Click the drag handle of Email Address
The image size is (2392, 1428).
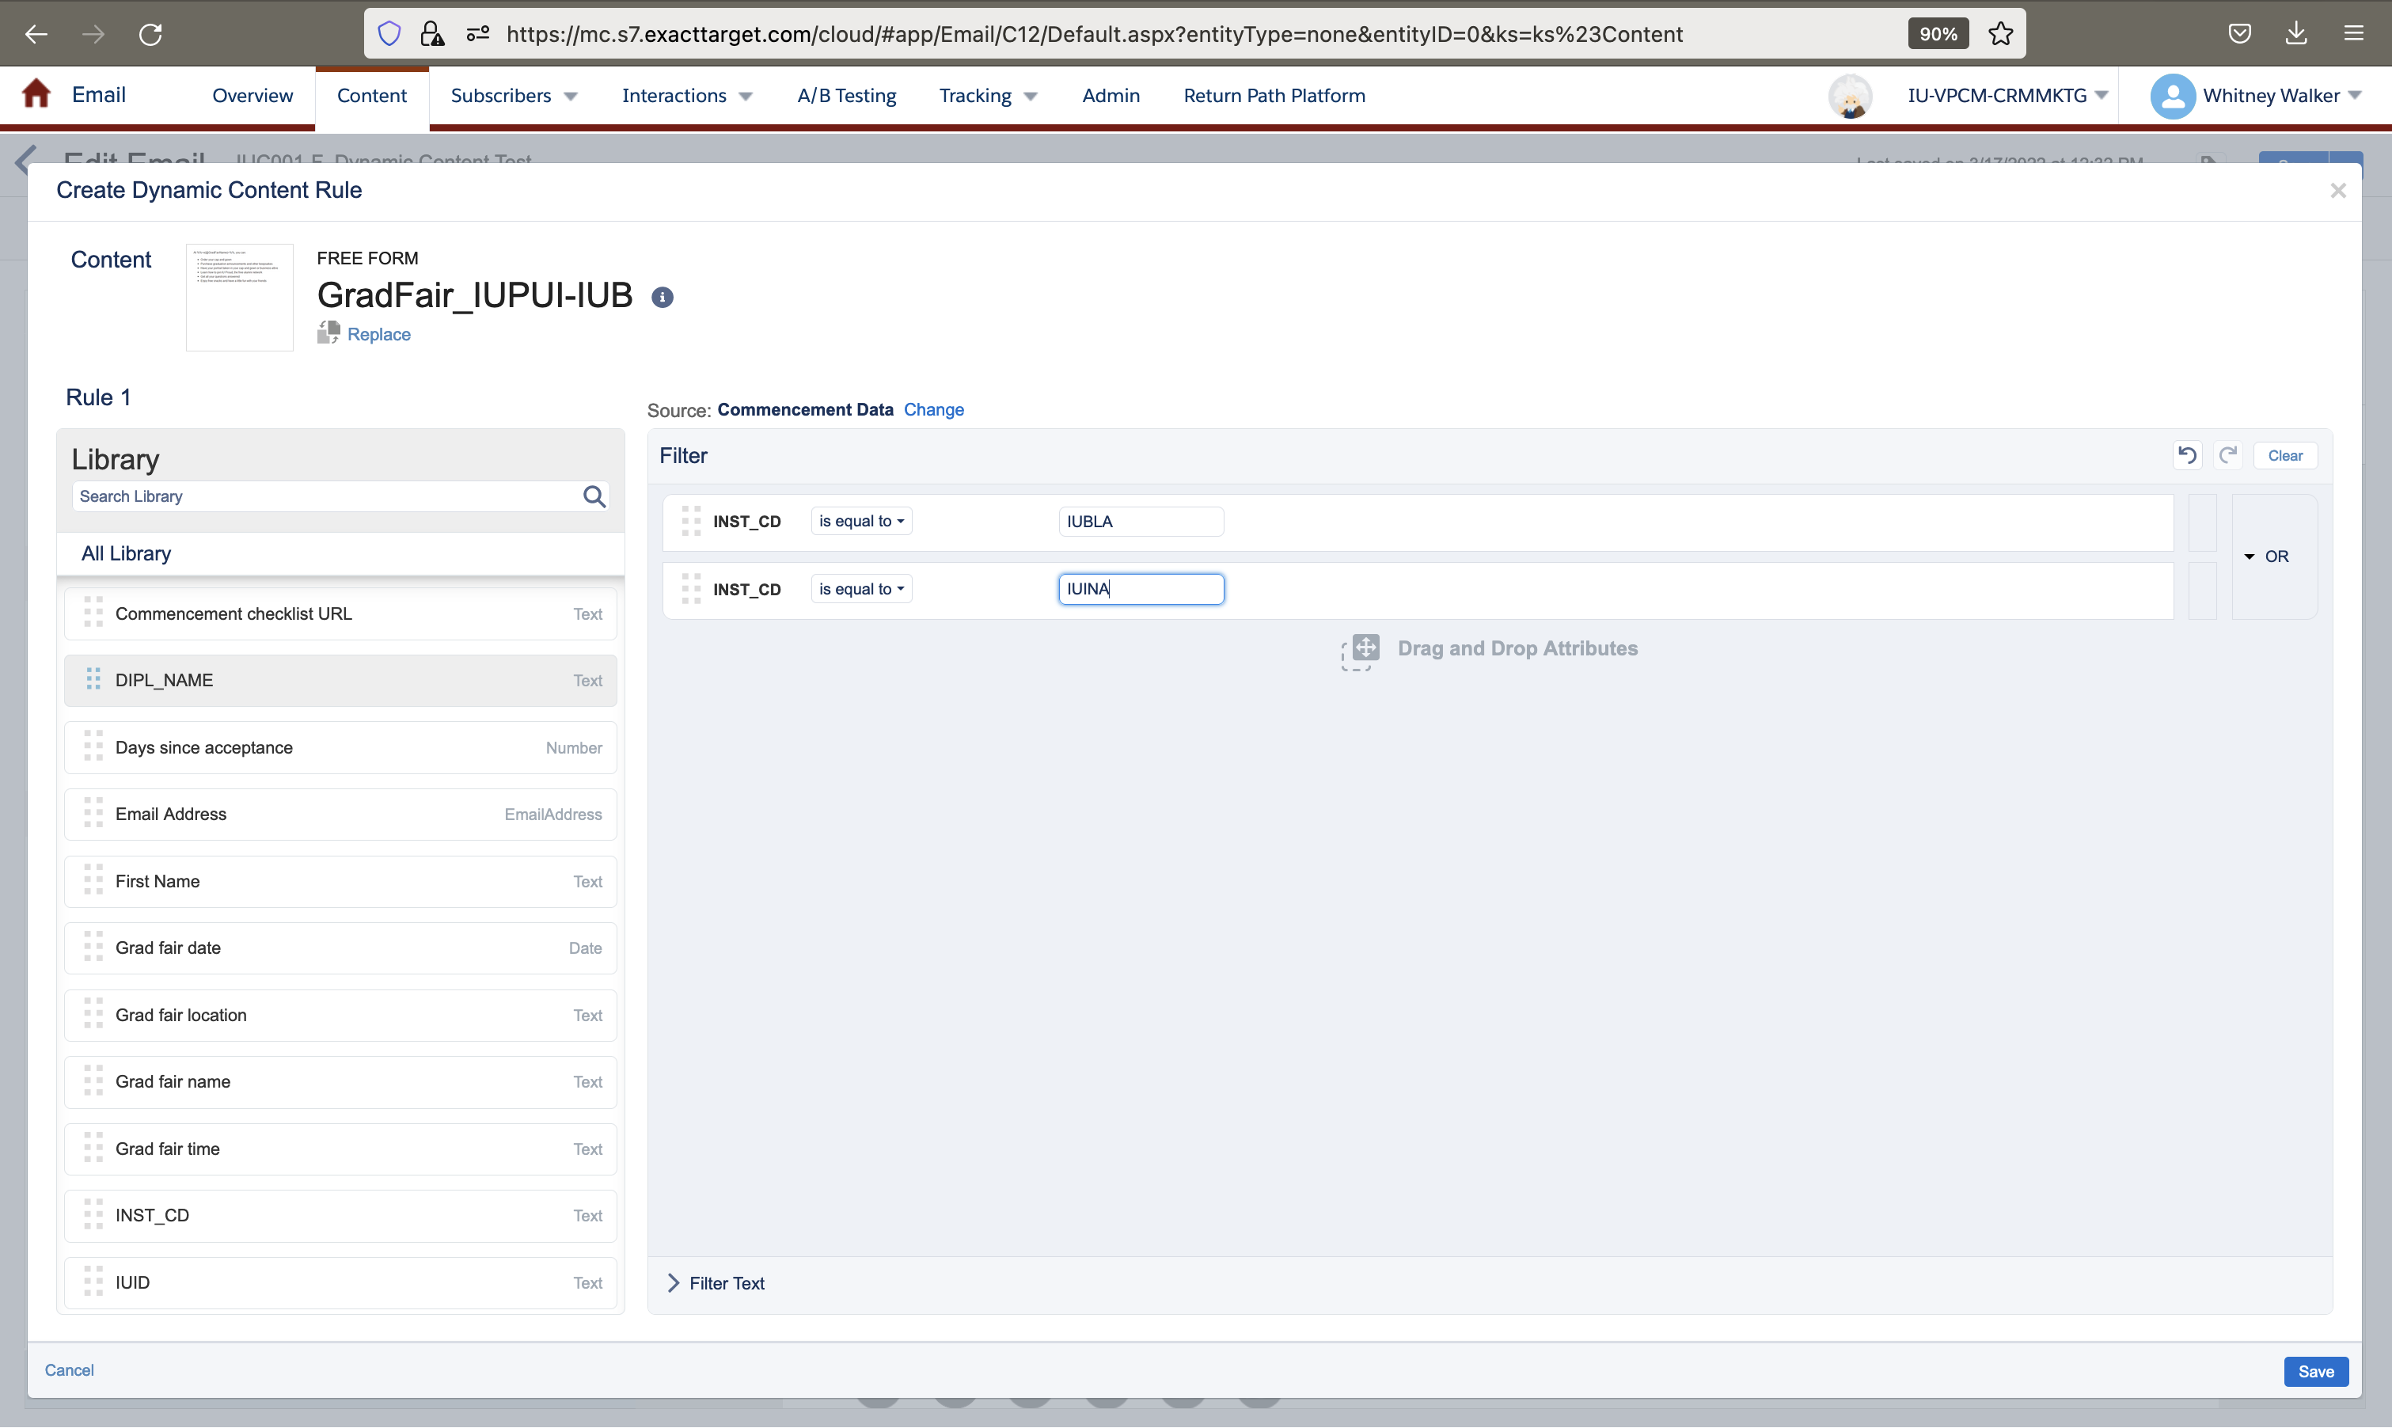pos(93,814)
